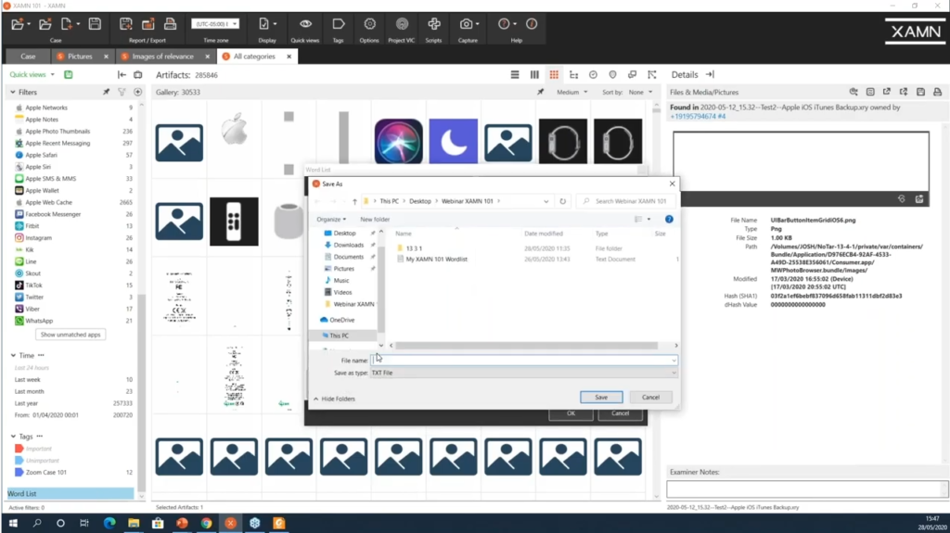Switch to list view icon
Screen dimensions: 950x533
click(x=515, y=74)
